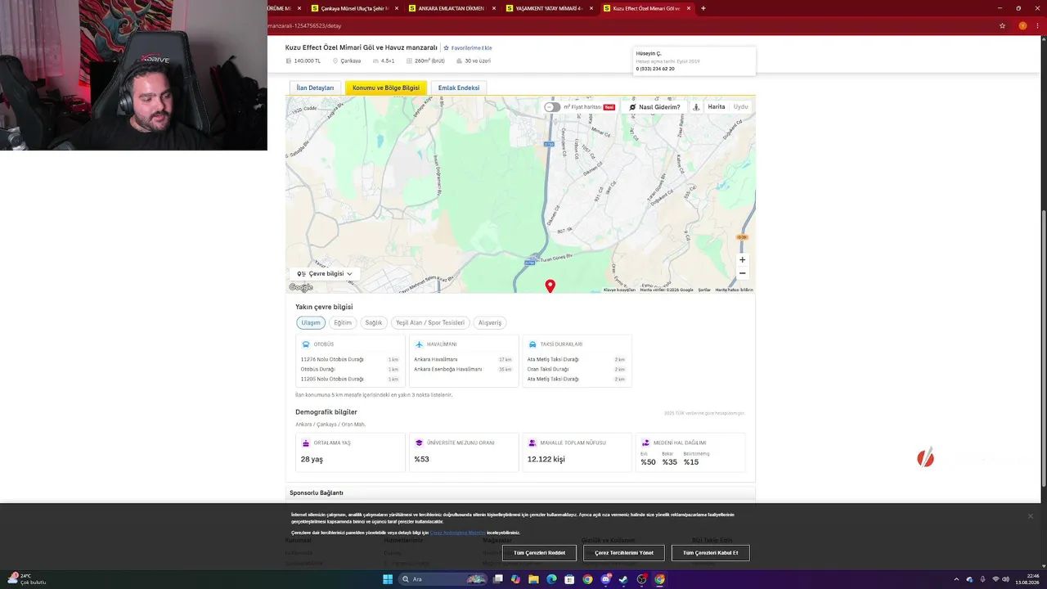
Task: Click Çerez Tercihlerimi Yönet button
Action: 624,553
